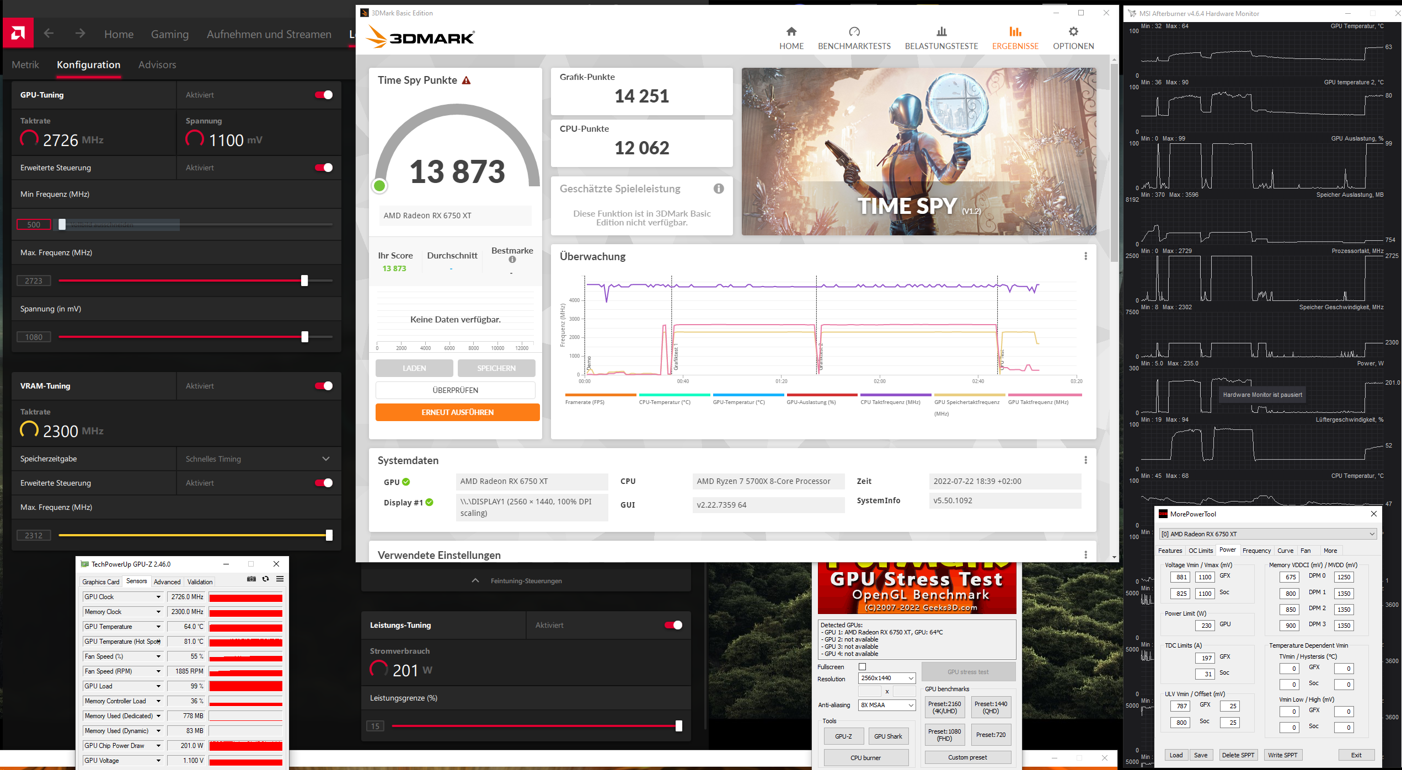The width and height of the screenshot is (1402, 770).
Task: Open the Frequency tab in MorePowerTool
Action: click(x=1256, y=551)
